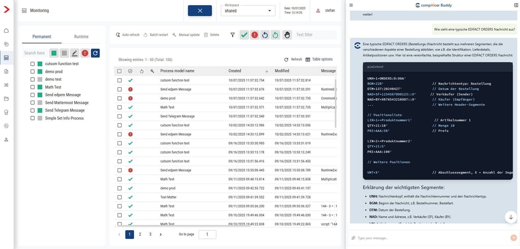Go to next page with chevron
520x249 pixels.
click(160, 234)
